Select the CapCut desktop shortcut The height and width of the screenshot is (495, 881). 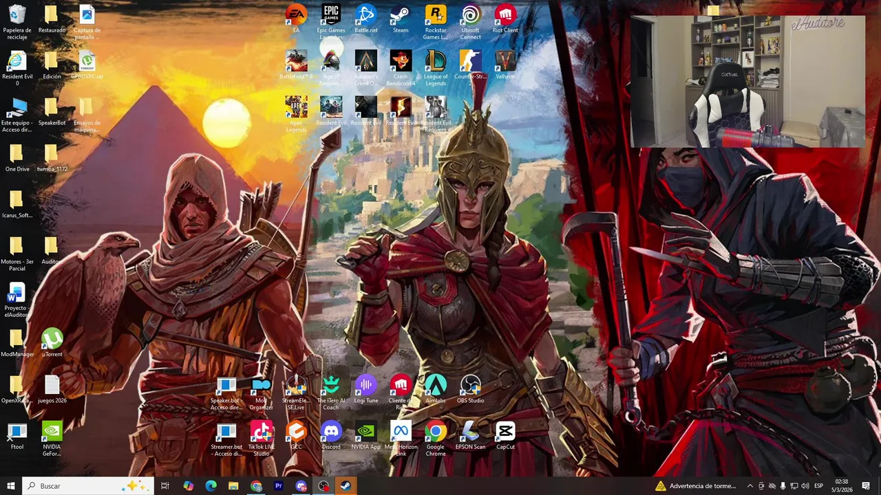pos(505,436)
